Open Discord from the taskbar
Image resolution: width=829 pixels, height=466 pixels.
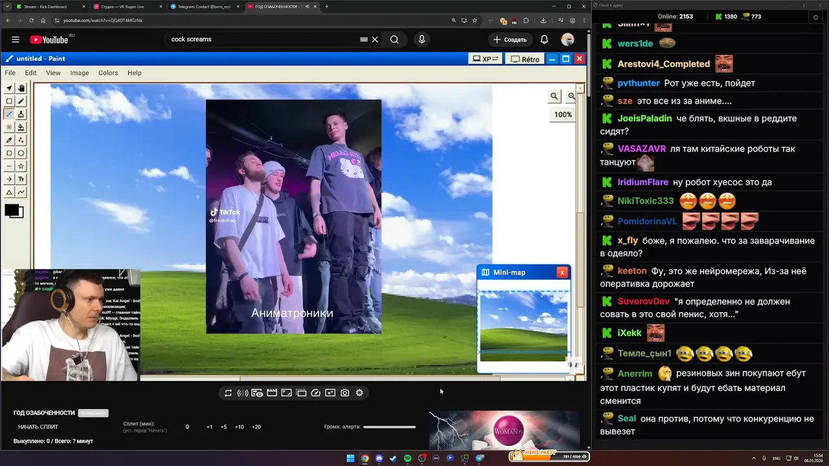[x=379, y=458]
